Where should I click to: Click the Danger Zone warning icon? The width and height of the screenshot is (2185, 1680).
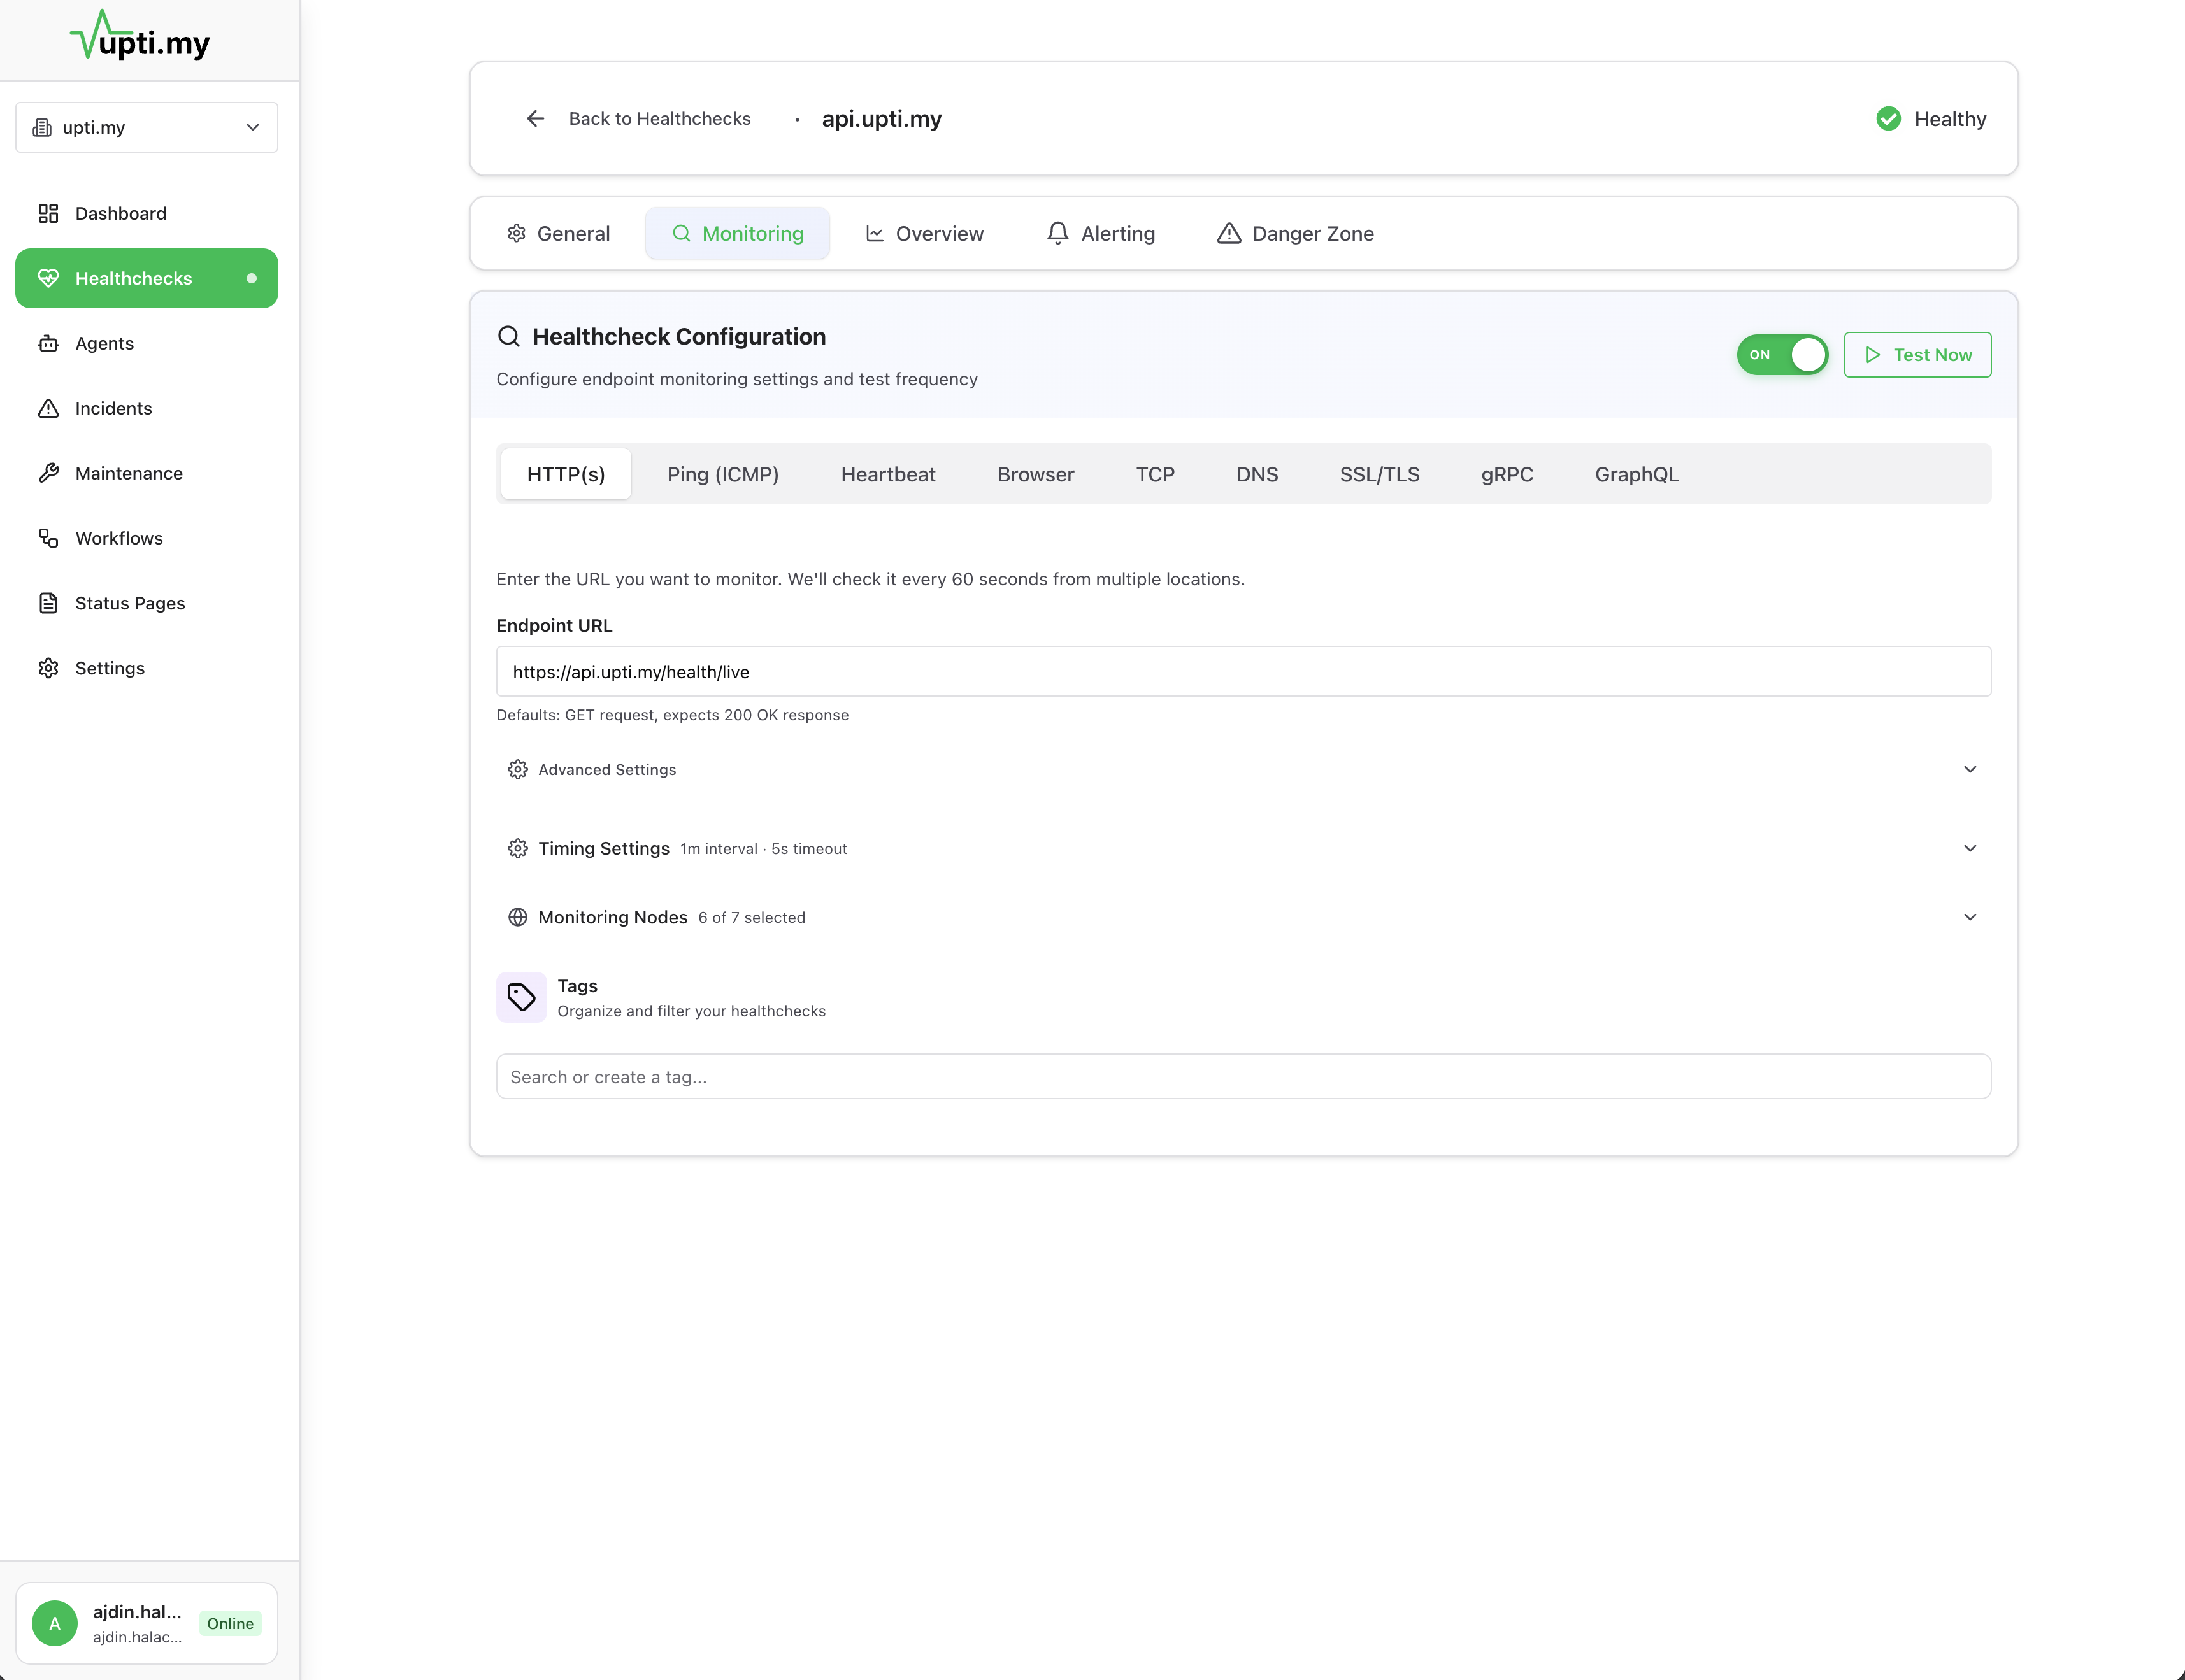(x=1228, y=233)
